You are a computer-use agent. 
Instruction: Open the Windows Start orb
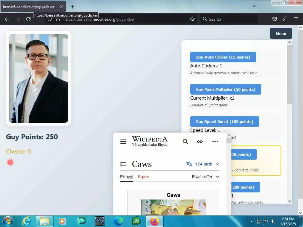tap(8, 221)
